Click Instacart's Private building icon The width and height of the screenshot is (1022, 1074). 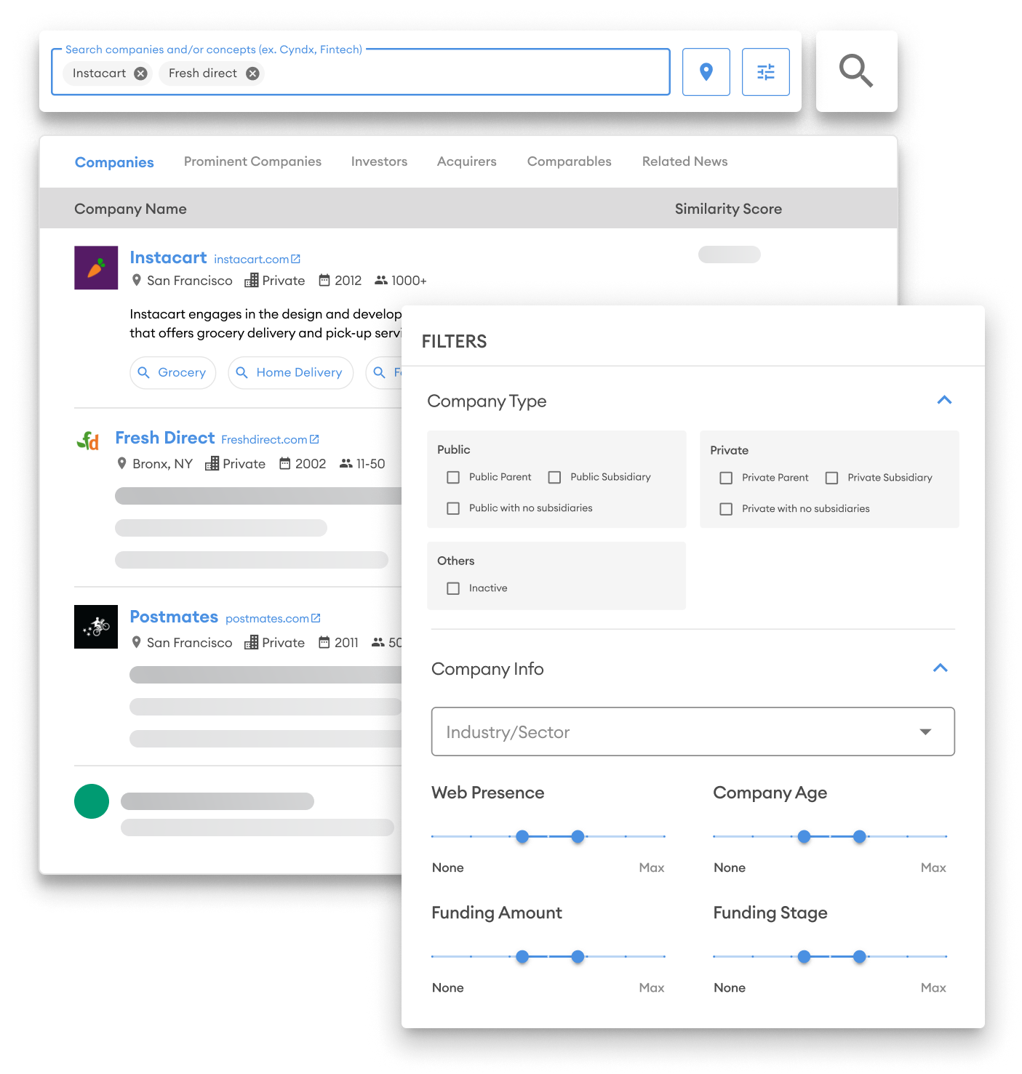(252, 280)
